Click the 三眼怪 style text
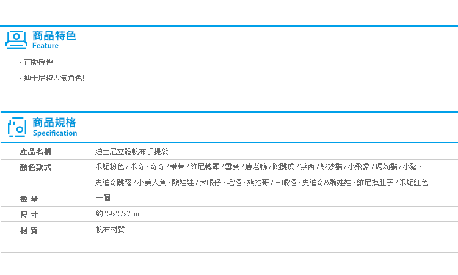The height and width of the screenshot is (275, 458). (285, 183)
